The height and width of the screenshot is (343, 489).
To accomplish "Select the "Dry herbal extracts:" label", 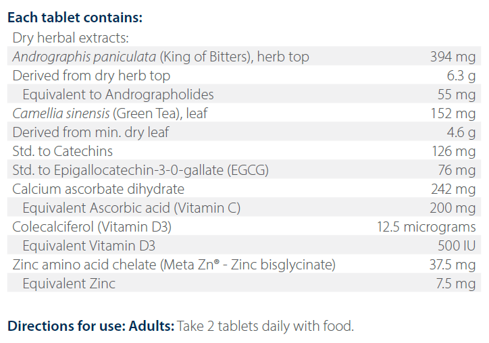I will tap(70, 38).
